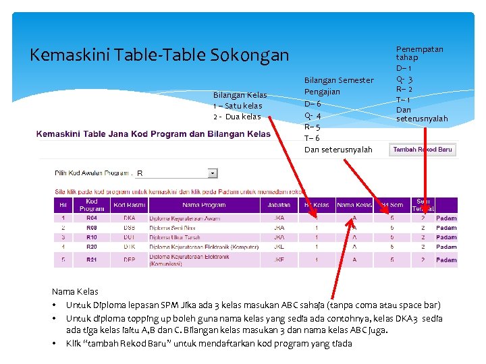Select the Bil column header
Image resolution: width=486 pixels, height=364 pixels.
point(63,205)
